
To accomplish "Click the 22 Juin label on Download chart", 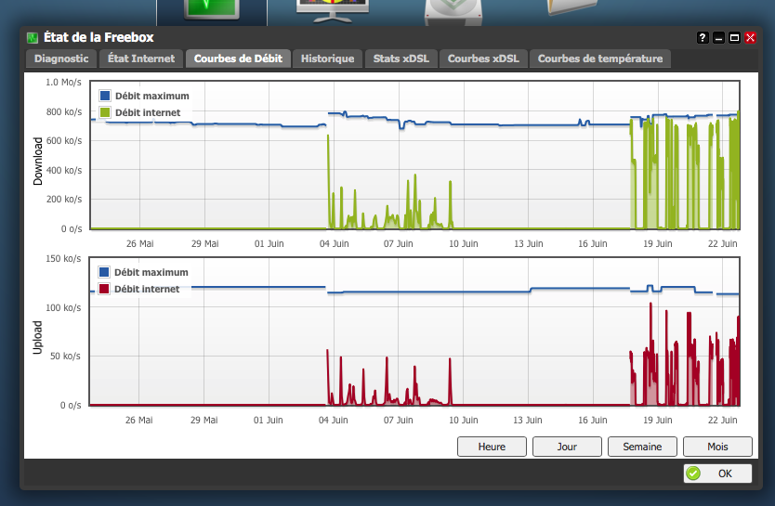I will tap(723, 243).
